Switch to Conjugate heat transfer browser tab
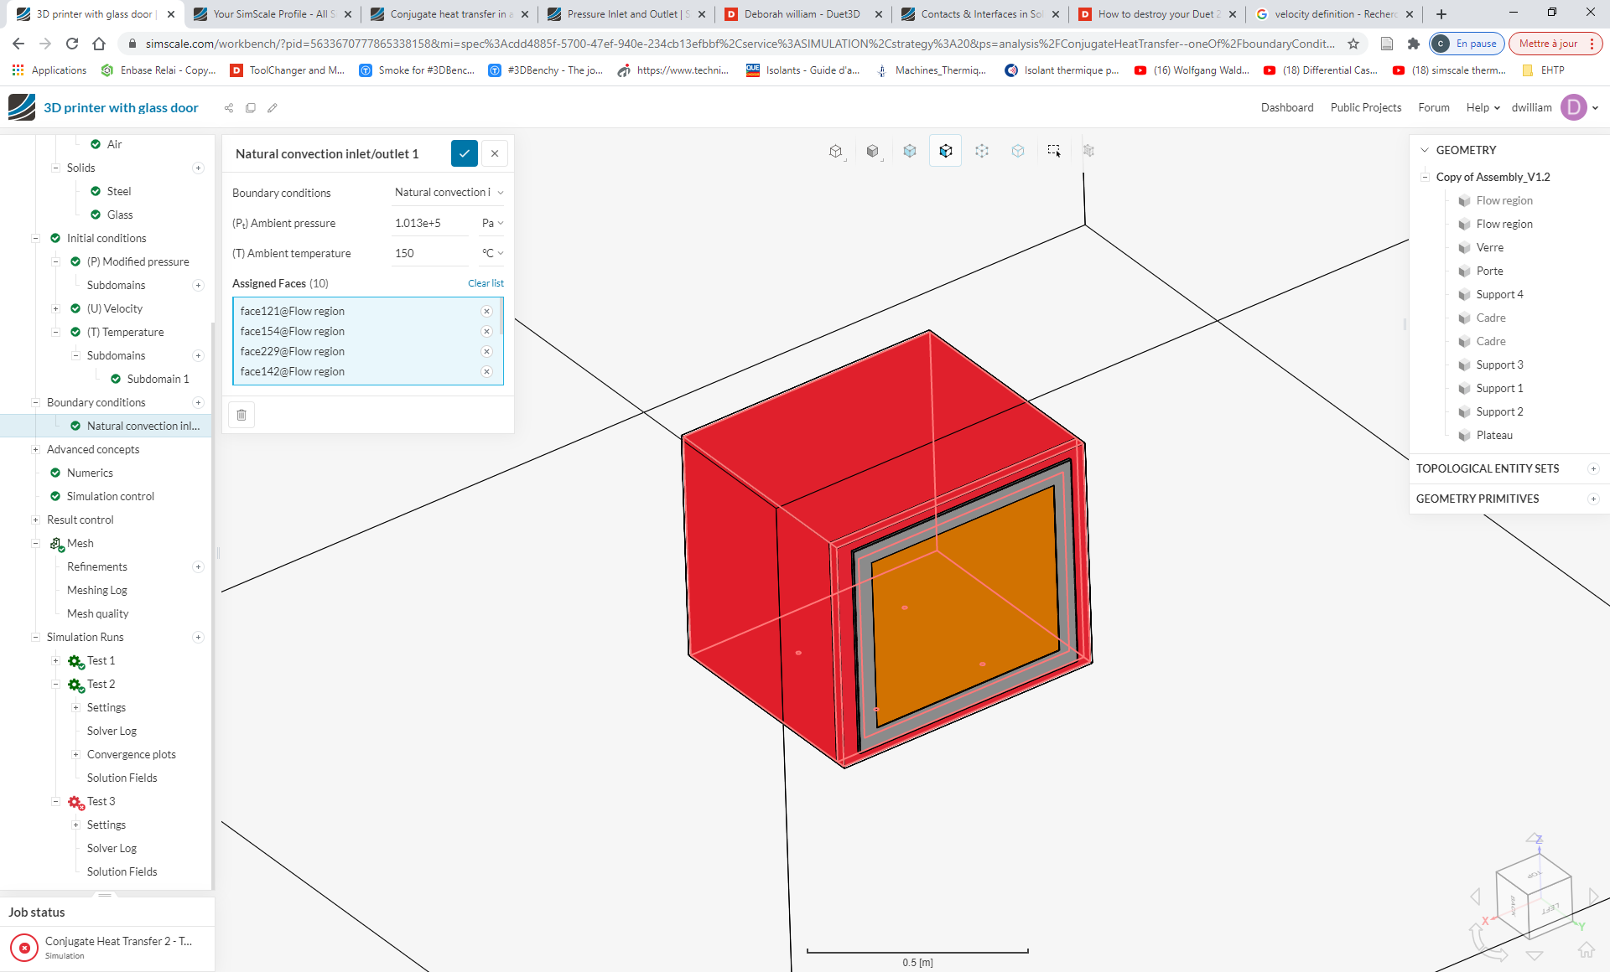 tap(449, 14)
